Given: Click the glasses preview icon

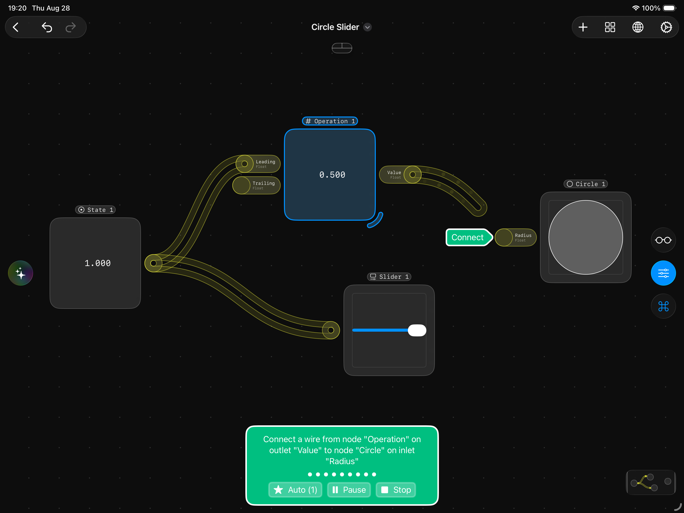Looking at the screenshot, I should 663,240.
